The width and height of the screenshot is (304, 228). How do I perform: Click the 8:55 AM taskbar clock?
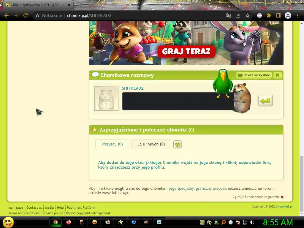[x=278, y=222]
